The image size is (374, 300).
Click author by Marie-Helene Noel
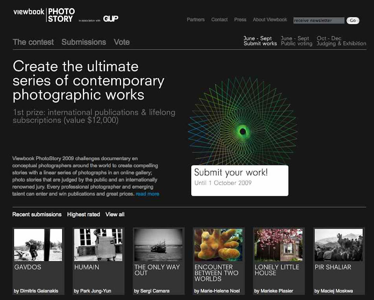pyautogui.click(x=217, y=291)
